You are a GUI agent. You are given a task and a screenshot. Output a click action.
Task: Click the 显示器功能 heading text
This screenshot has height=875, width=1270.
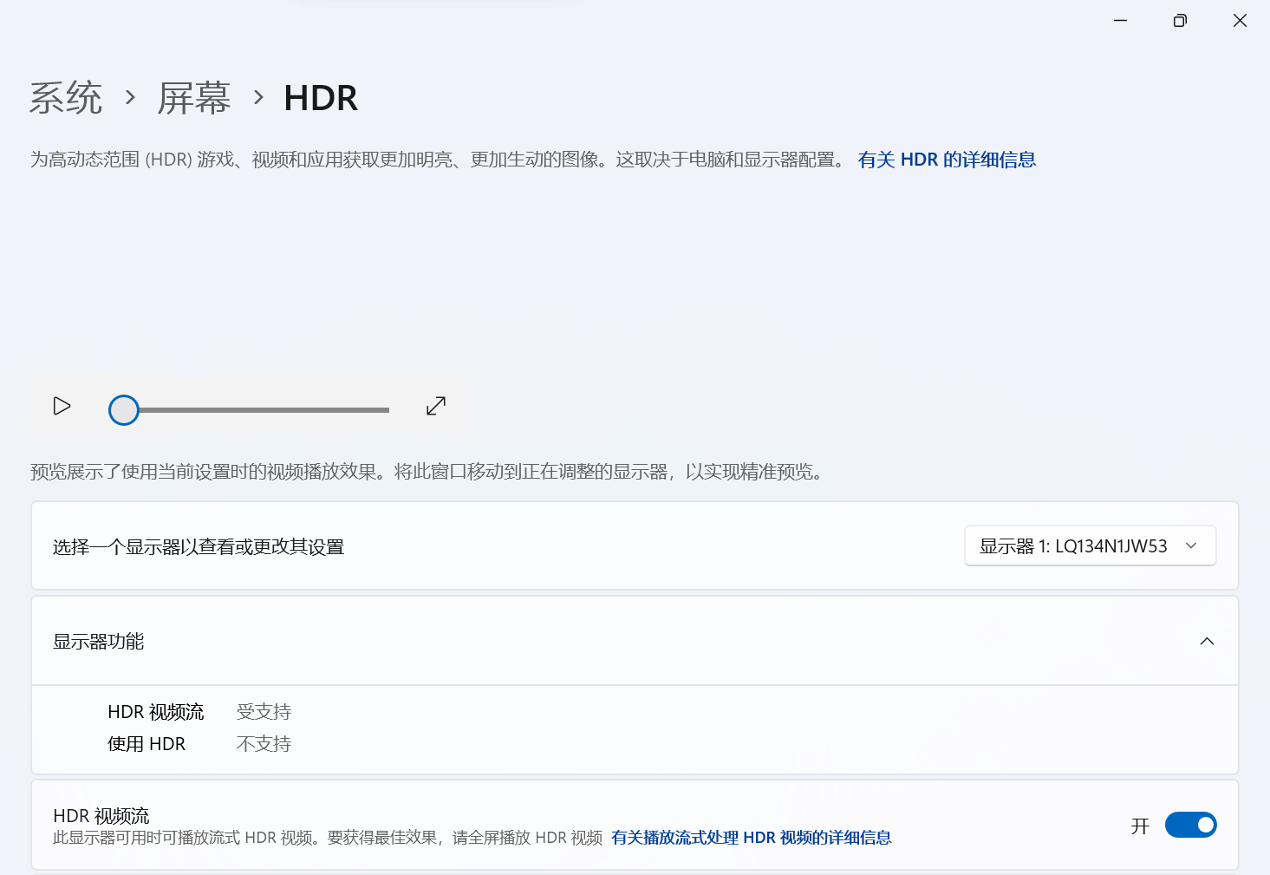coord(99,642)
